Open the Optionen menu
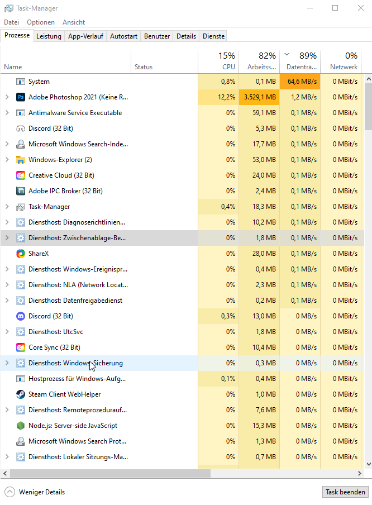The height and width of the screenshot is (505, 372). tap(41, 22)
